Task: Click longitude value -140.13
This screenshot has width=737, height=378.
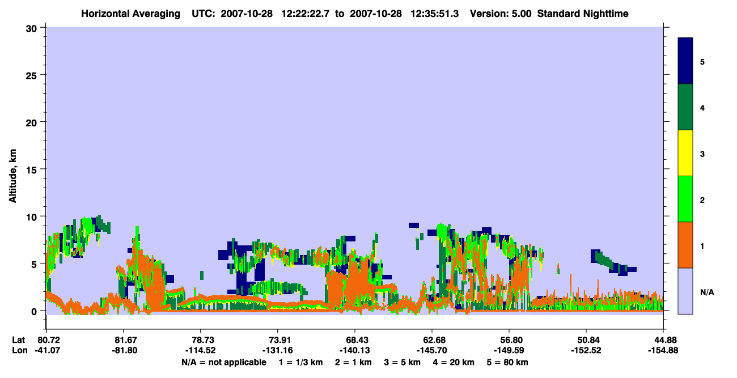Action: pos(355,350)
